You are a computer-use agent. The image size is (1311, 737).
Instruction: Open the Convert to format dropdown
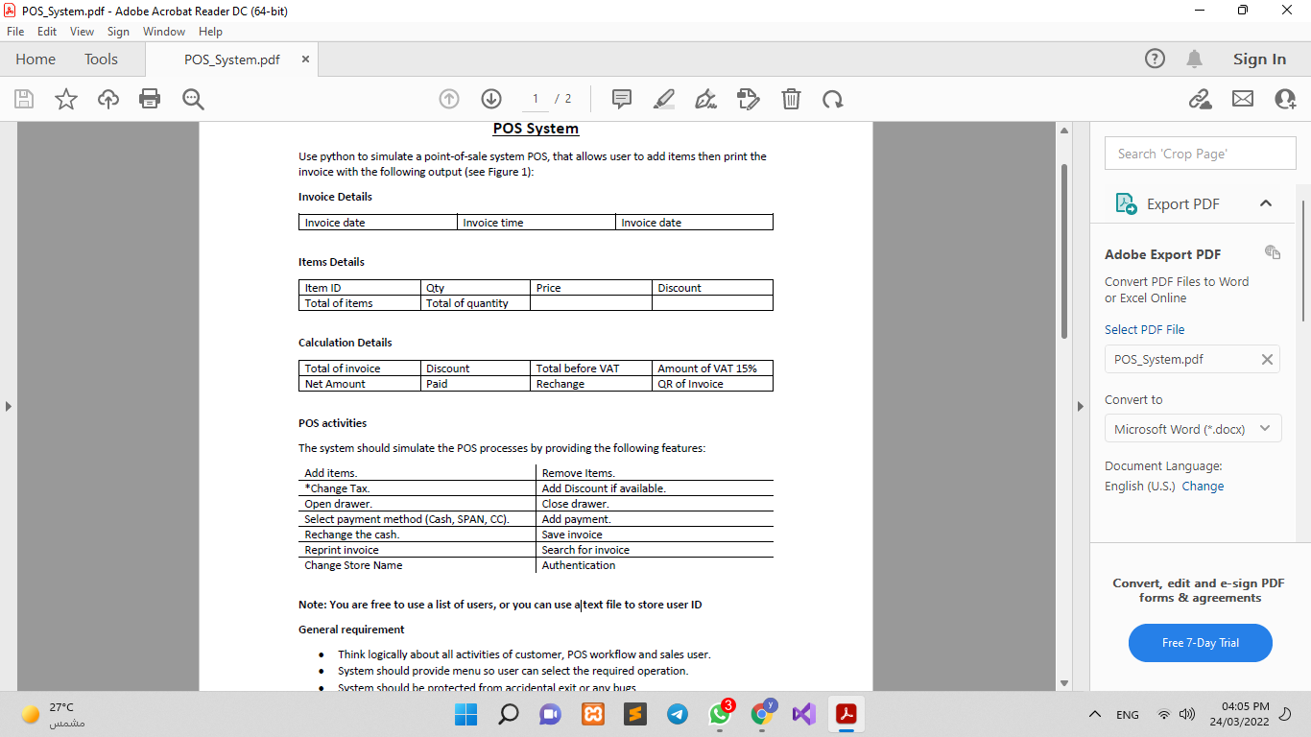point(1193,429)
